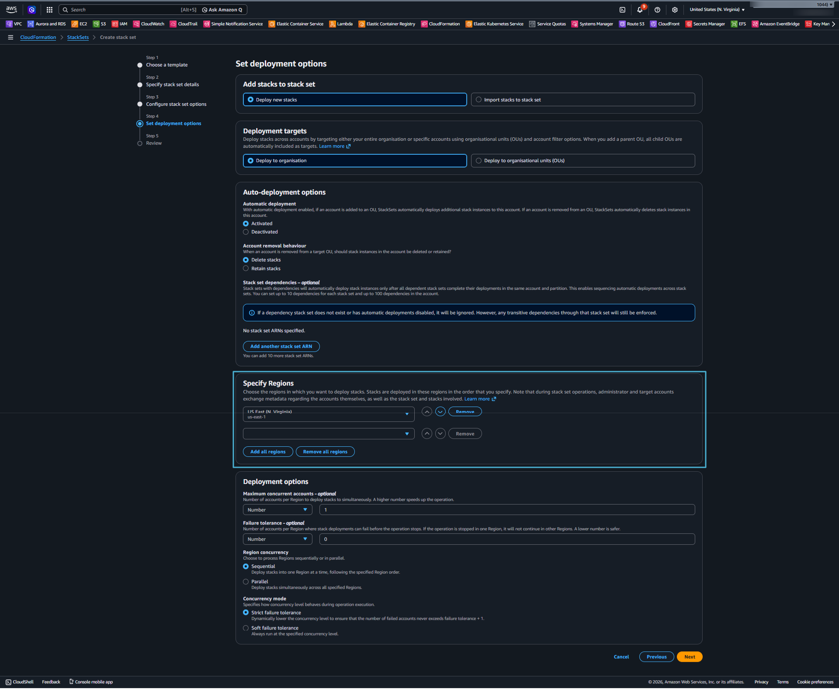Launch CloudShell from the bottom bar
Viewport: 839px width, 689px height.
point(19,682)
